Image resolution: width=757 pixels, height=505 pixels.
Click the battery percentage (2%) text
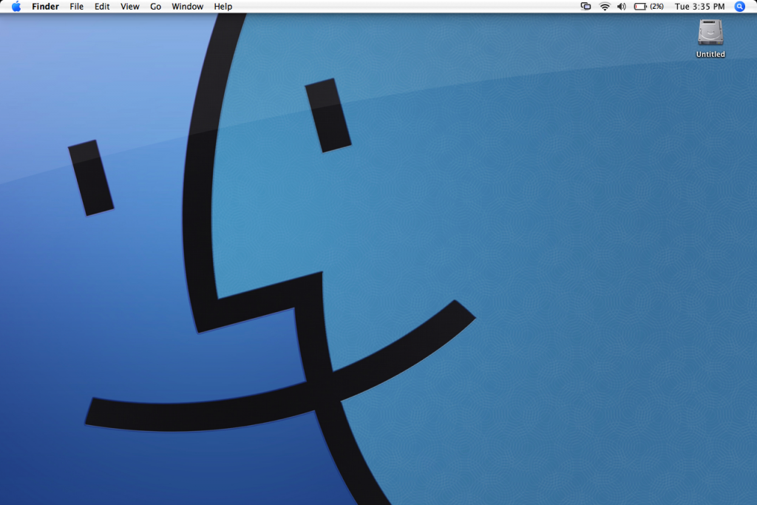(656, 6)
